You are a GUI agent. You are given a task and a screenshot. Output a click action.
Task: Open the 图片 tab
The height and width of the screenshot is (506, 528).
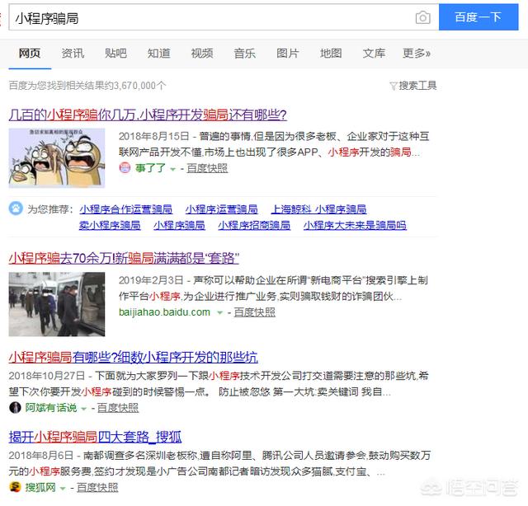(288, 54)
